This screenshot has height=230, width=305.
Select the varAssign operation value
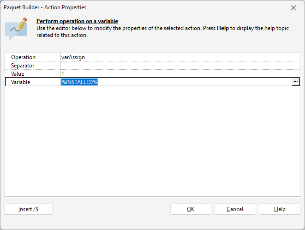(x=73, y=57)
